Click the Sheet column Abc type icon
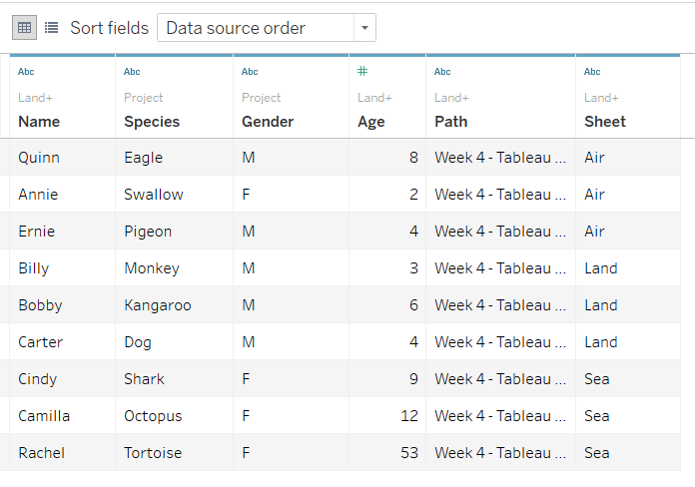The width and height of the screenshot is (695, 487). coord(592,72)
